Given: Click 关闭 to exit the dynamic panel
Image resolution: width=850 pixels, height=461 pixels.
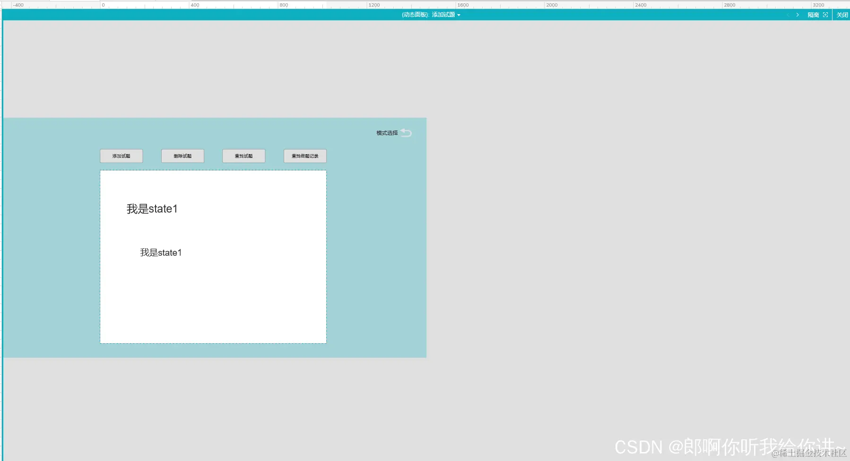Looking at the screenshot, I should (842, 15).
